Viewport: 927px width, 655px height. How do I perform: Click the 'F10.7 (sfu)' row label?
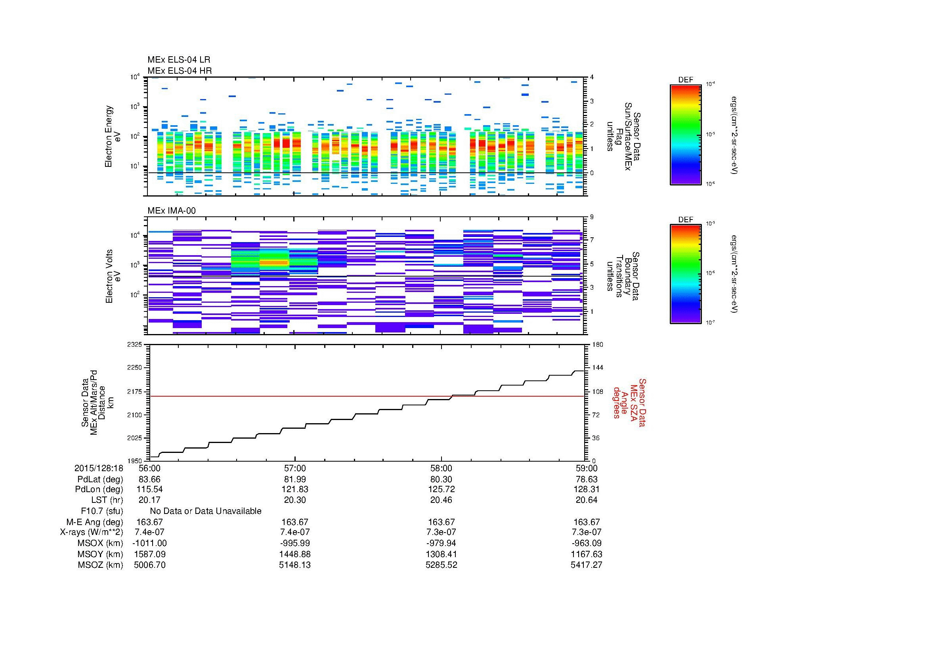click(x=102, y=511)
